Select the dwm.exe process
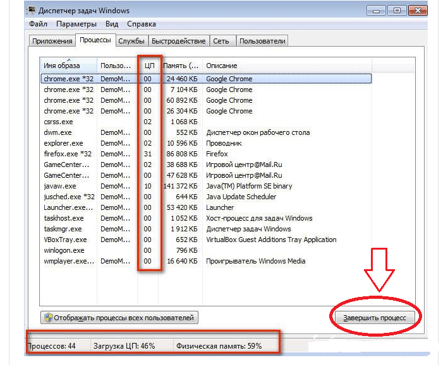Image resolution: width=448 pixels, height=365 pixels. (206, 132)
